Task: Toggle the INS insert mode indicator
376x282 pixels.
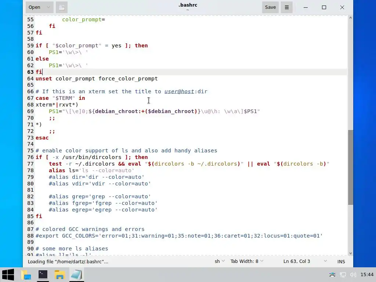Action: 341,261
